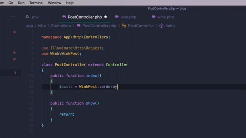
Task: Click the final closing brace of class
Action: pyautogui.click(x=43, y=125)
